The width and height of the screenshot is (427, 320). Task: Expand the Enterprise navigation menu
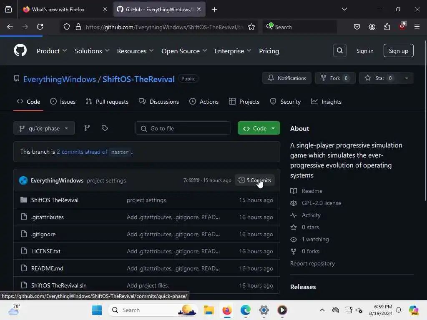point(233,51)
